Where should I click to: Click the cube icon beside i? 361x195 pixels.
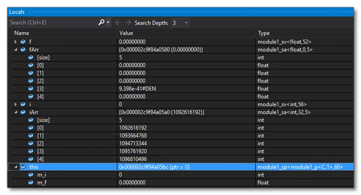23,104
